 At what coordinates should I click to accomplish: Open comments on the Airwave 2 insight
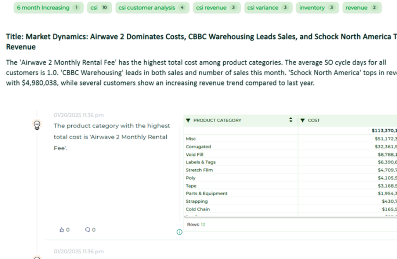click(x=88, y=229)
